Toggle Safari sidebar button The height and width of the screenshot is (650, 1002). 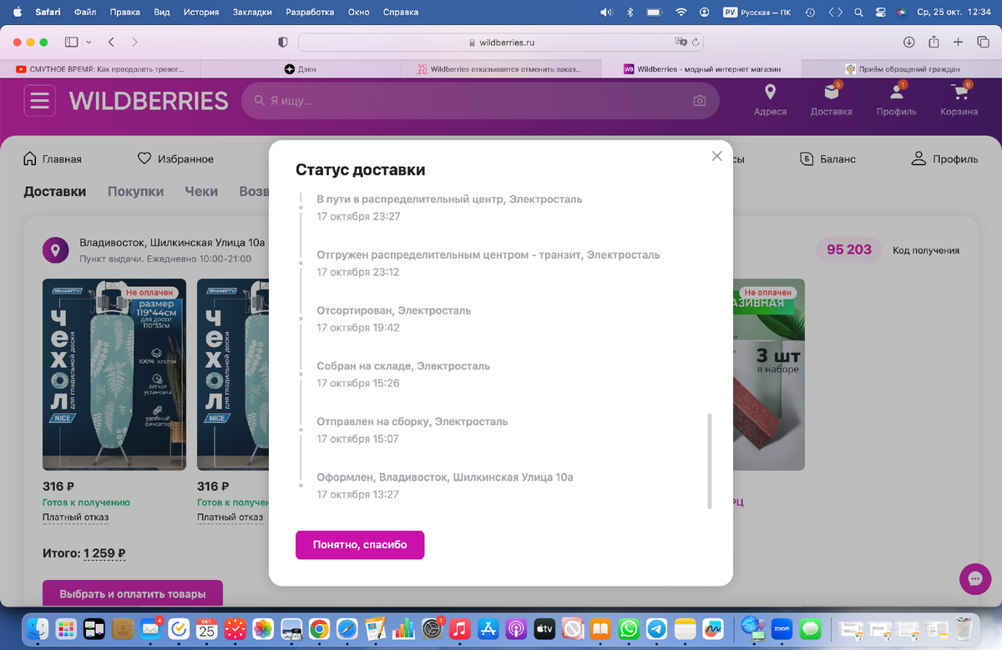71,42
